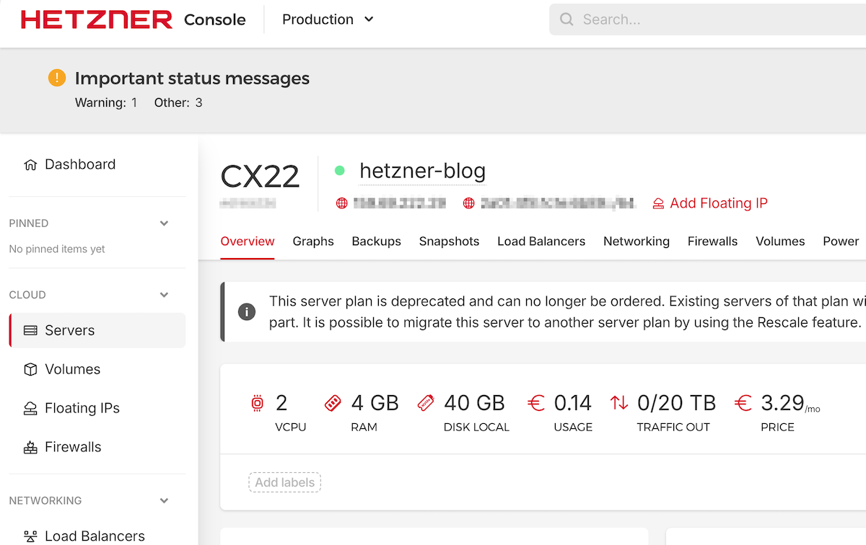
Task: Click the No pinned items yet text
Action: [57, 249]
